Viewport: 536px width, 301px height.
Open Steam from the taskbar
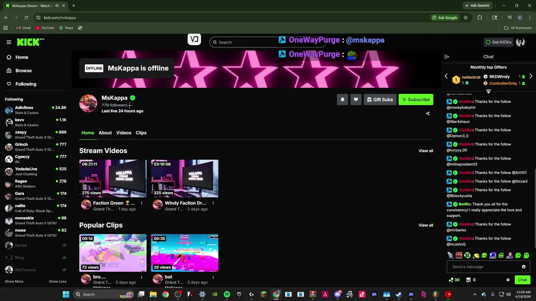coord(399,294)
